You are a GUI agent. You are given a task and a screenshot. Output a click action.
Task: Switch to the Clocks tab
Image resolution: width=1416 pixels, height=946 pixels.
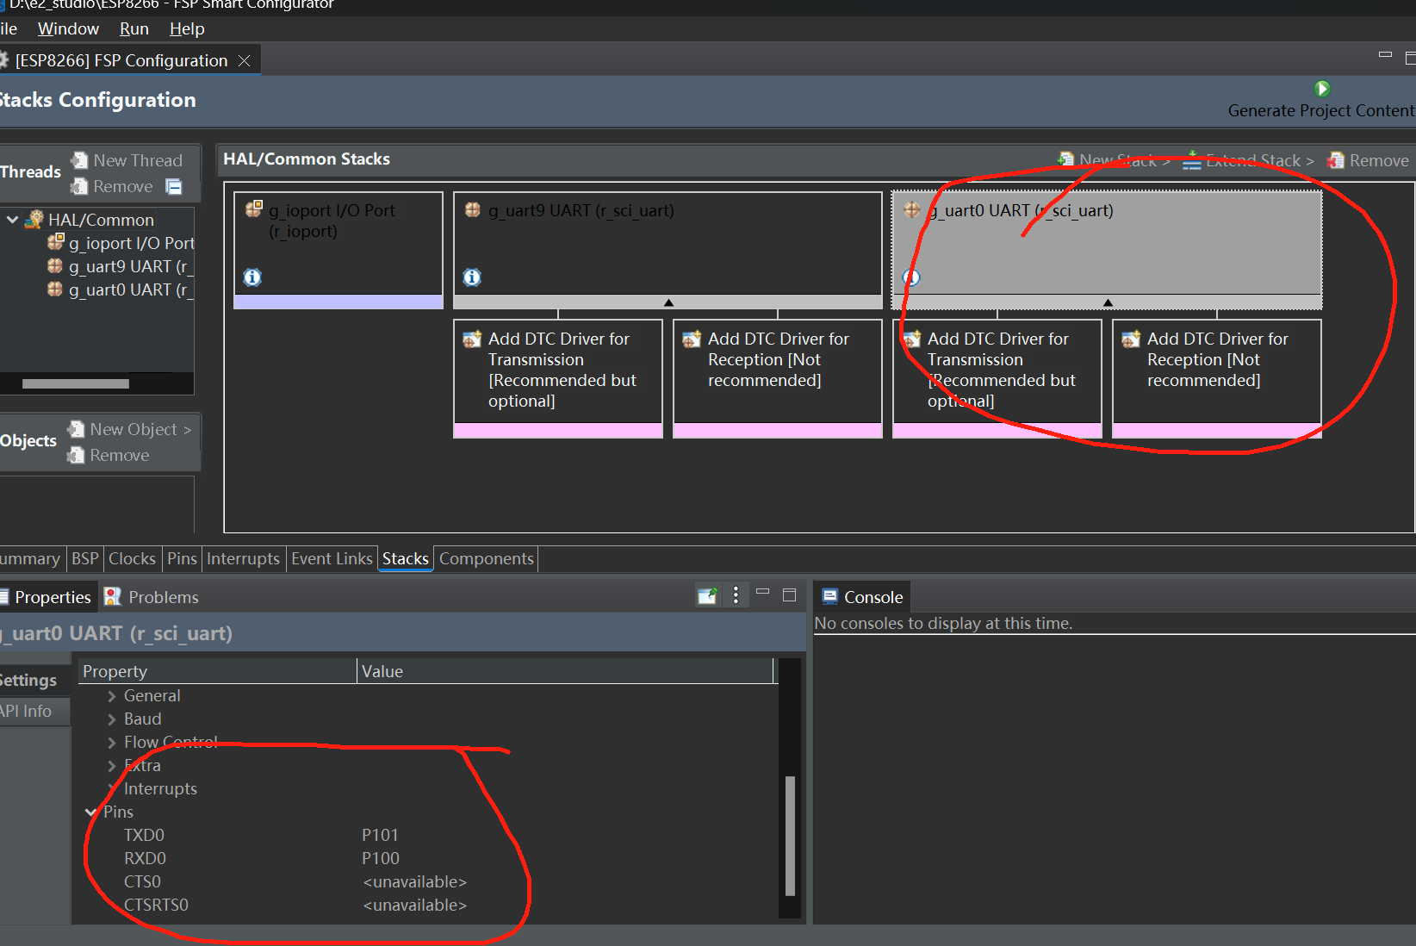click(x=132, y=558)
